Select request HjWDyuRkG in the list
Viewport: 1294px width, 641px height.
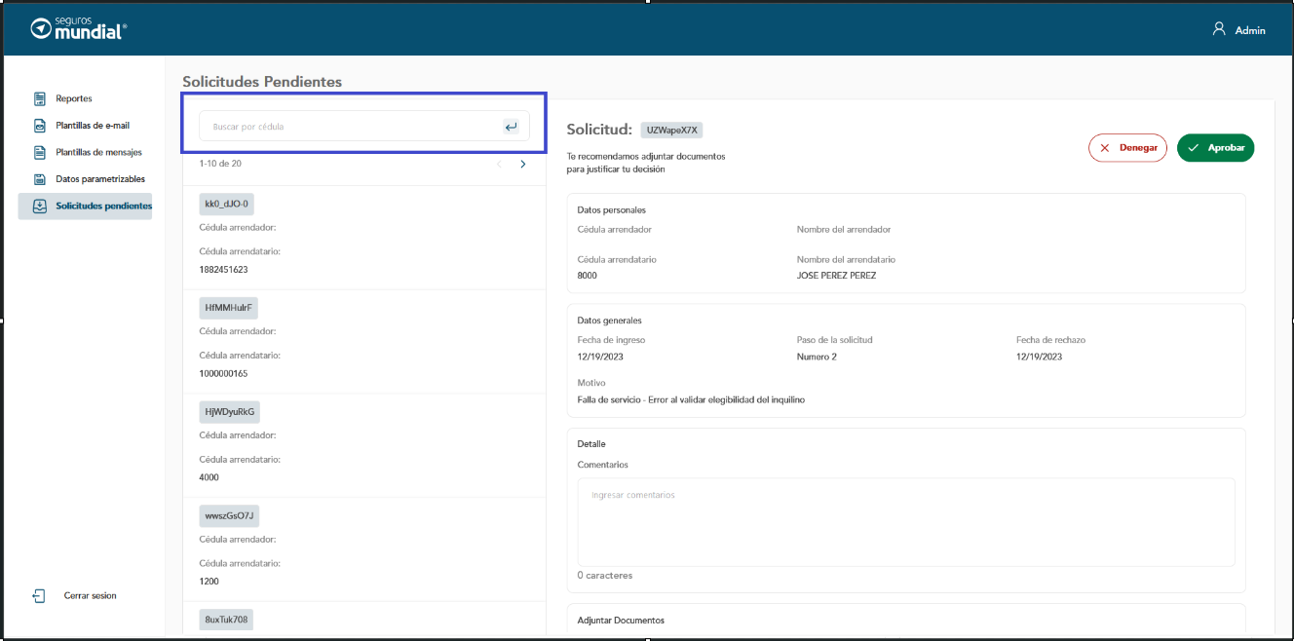coord(230,412)
